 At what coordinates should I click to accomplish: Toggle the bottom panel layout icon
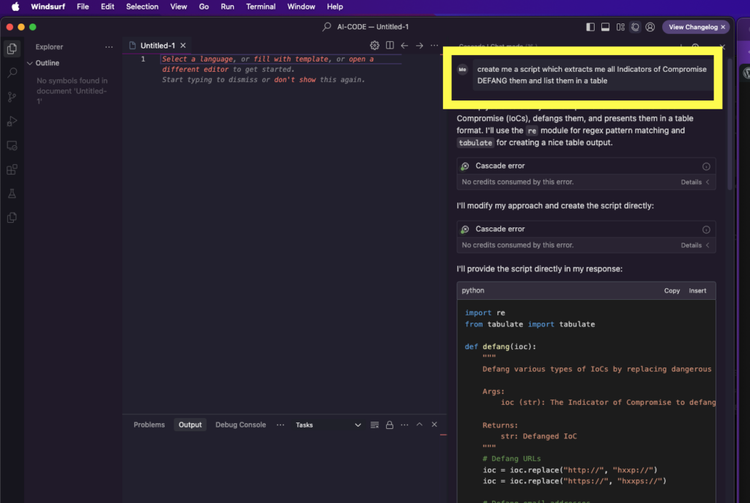click(606, 27)
